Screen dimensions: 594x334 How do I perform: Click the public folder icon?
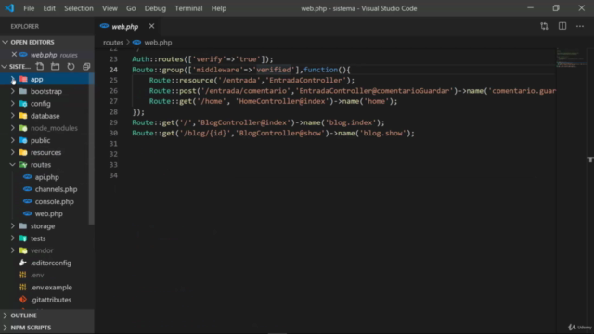23,140
